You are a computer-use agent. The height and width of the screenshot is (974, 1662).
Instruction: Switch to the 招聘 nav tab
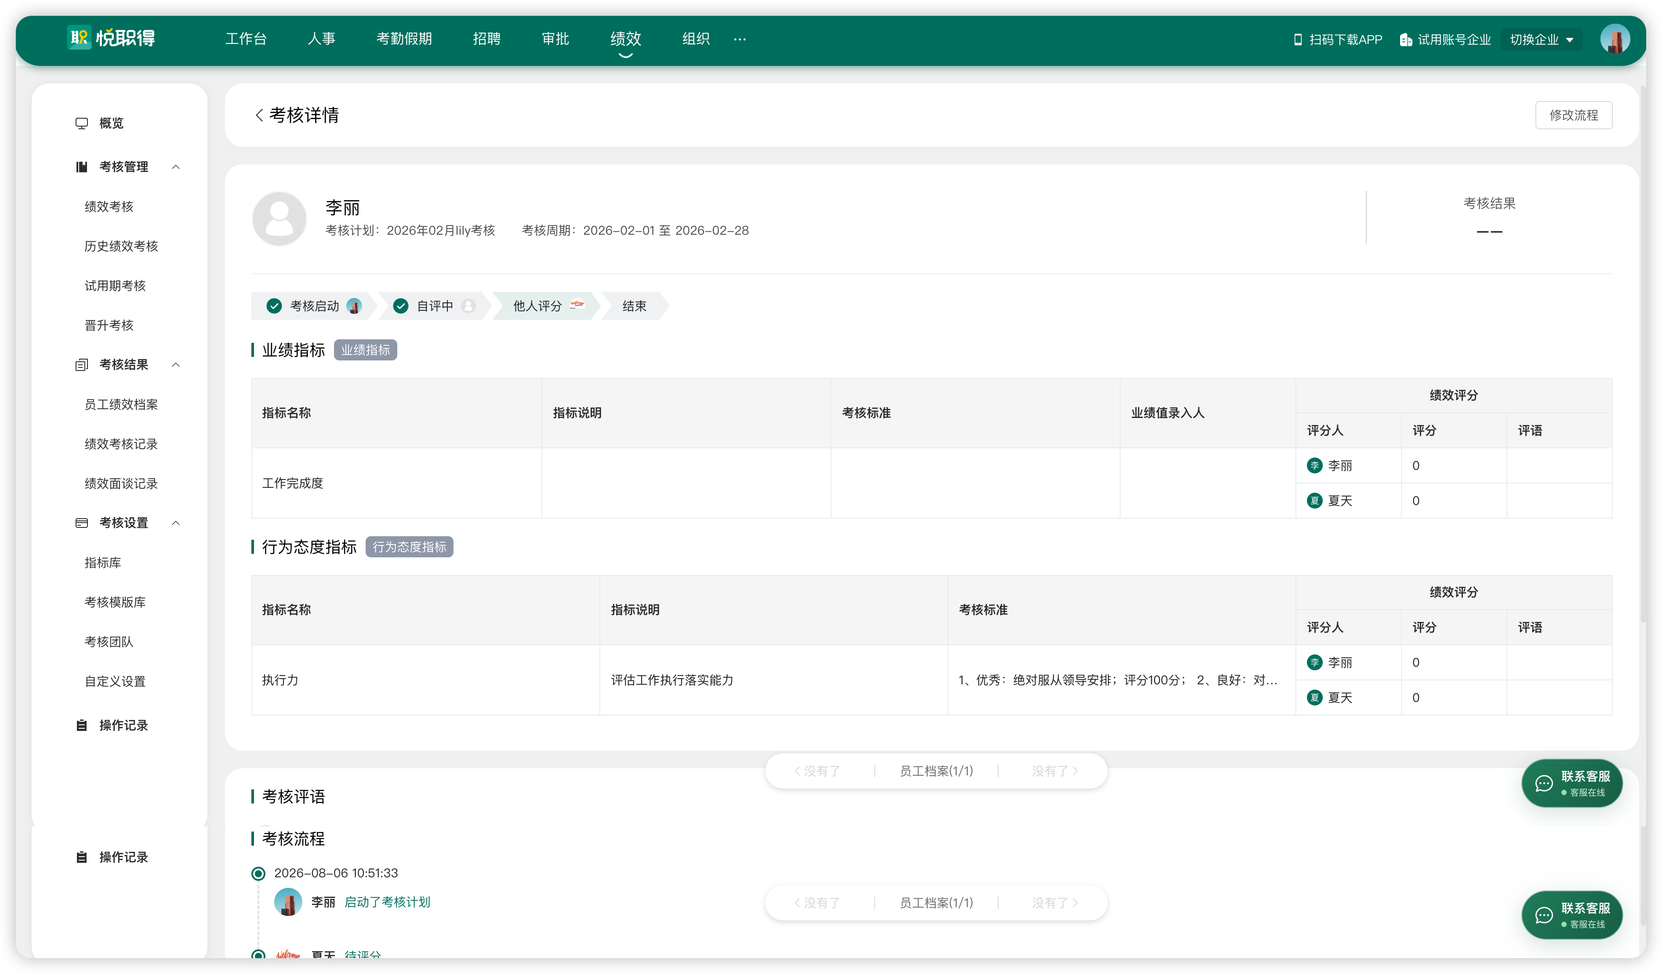487,39
